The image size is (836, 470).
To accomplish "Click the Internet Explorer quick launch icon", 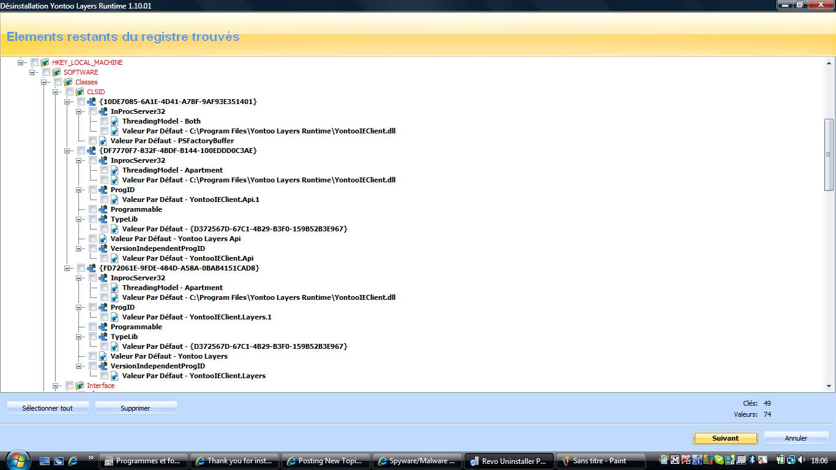I will click(x=73, y=461).
